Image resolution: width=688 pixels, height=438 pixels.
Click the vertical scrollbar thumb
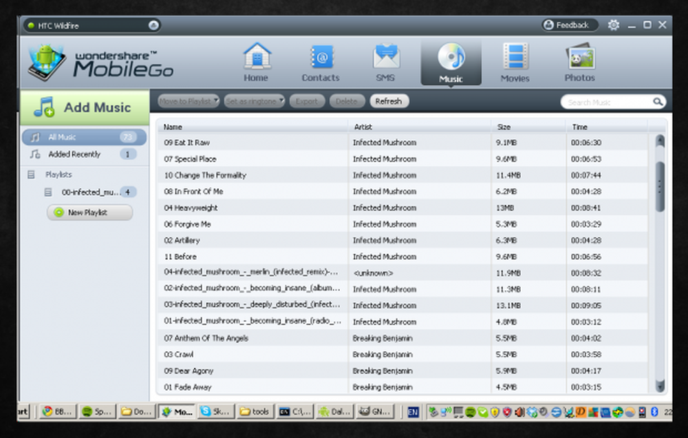point(660,187)
